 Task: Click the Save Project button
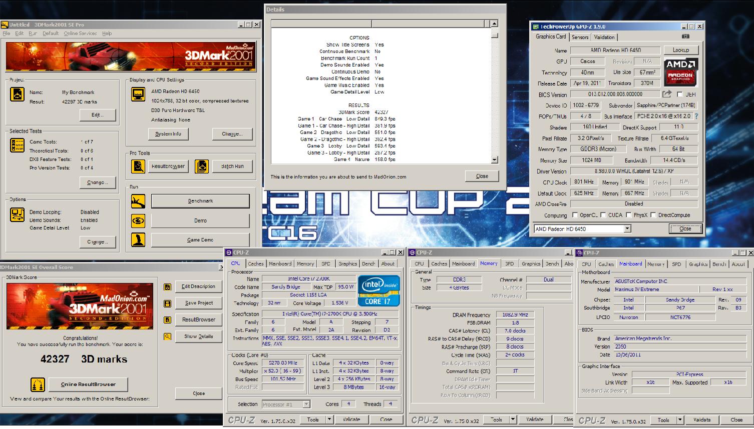(198, 303)
